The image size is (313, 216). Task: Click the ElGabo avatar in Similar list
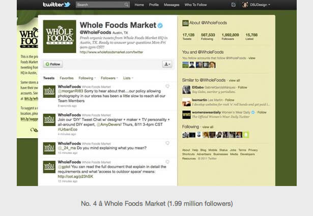(186, 89)
